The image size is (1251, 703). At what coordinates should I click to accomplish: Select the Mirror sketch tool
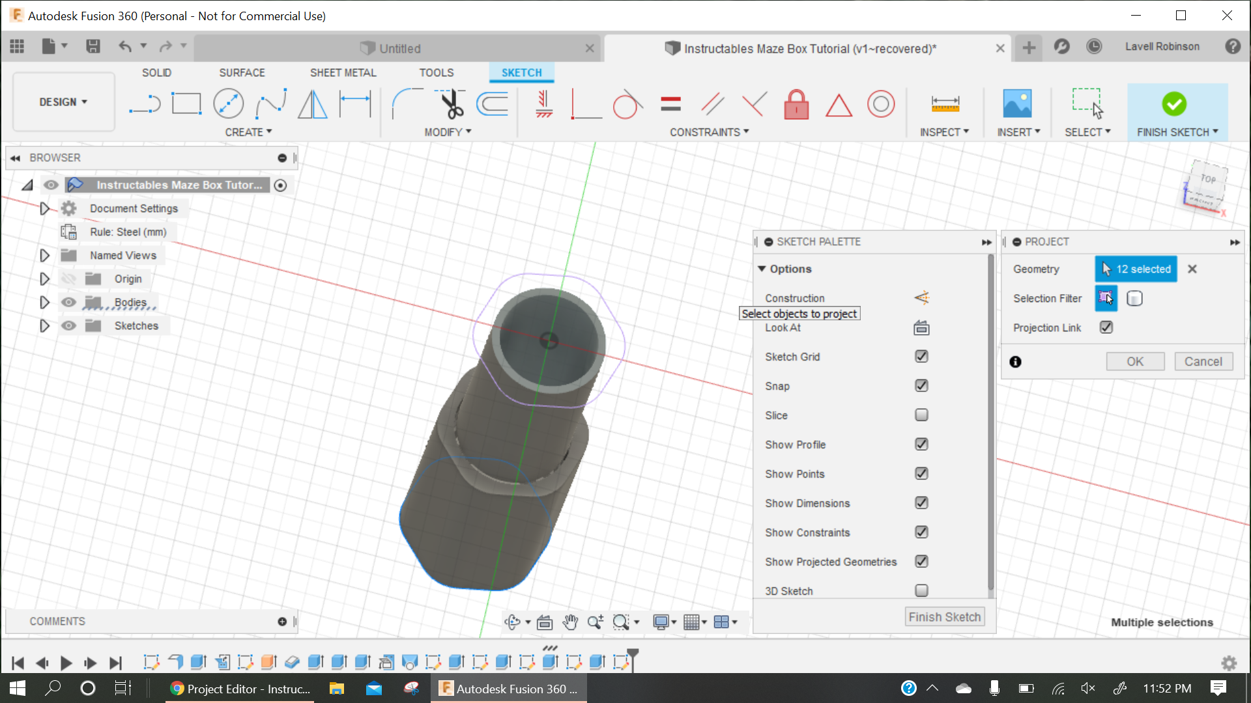[x=313, y=103]
